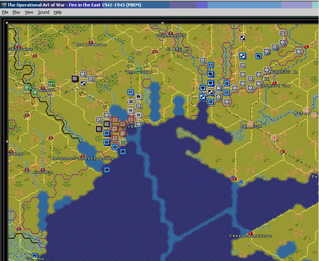
Task: Click the top-left corner map scroll arrow
Action: point(7,23)
